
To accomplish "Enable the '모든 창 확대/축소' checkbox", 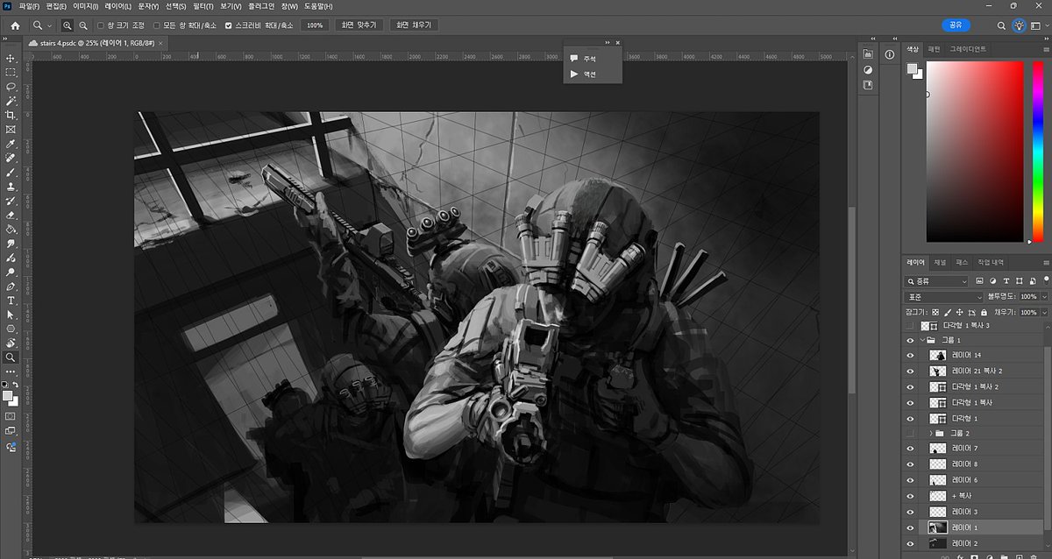I will 157,25.
